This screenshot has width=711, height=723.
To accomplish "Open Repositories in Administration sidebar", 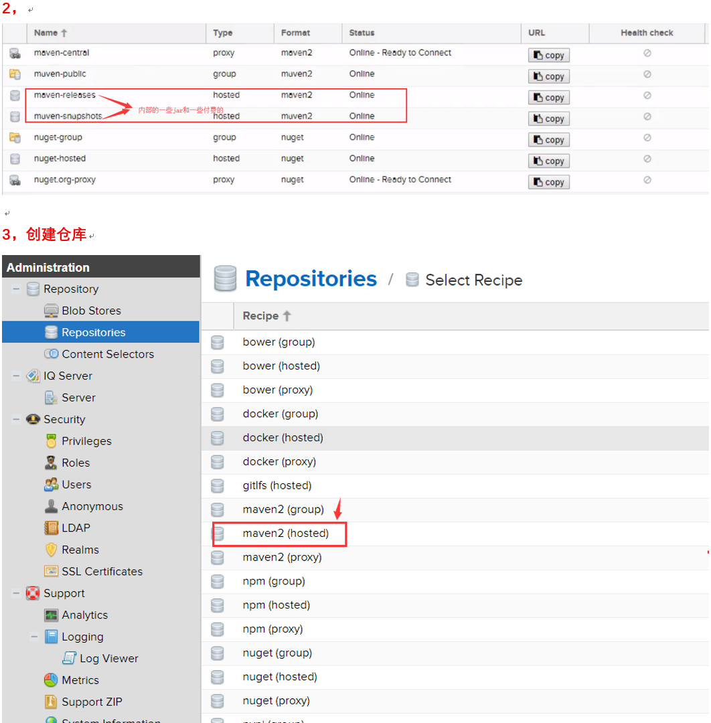I will pyautogui.click(x=100, y=332).
